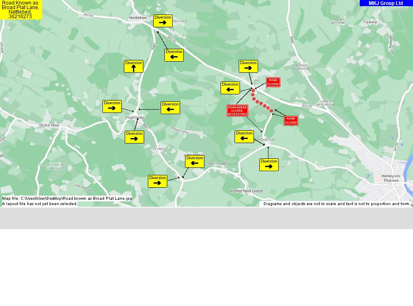Click the Road Closed sign below the A4130

291,121
